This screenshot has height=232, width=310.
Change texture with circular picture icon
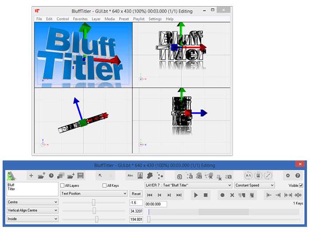[x=258, y=175]
